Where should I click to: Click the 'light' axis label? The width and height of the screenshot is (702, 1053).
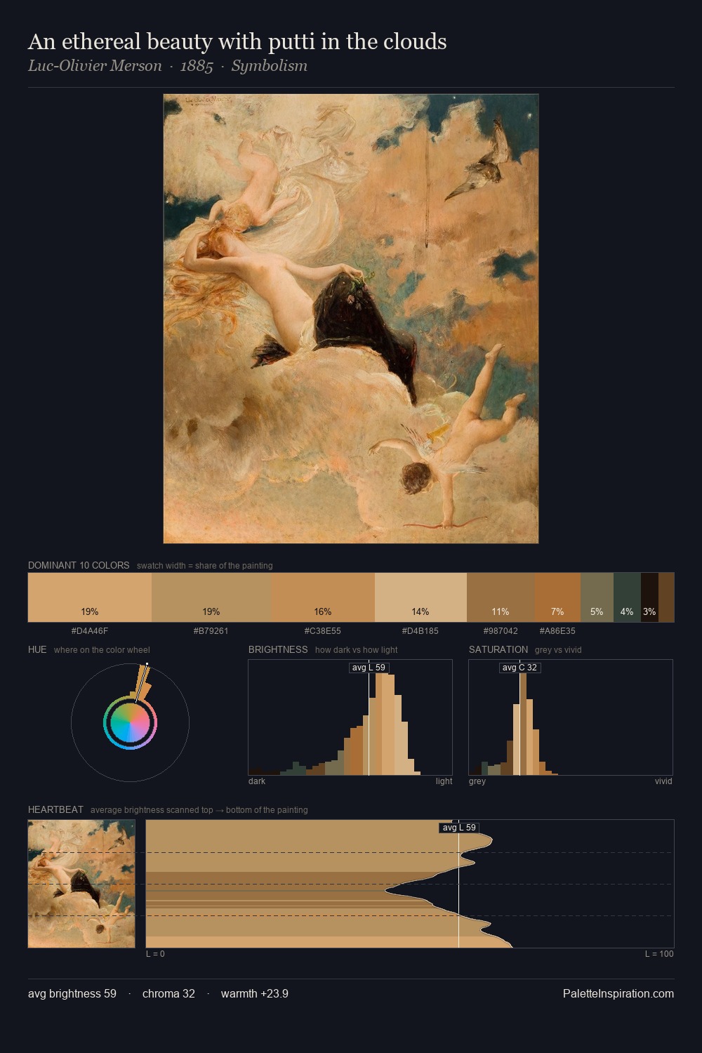[x=444, y=781]
